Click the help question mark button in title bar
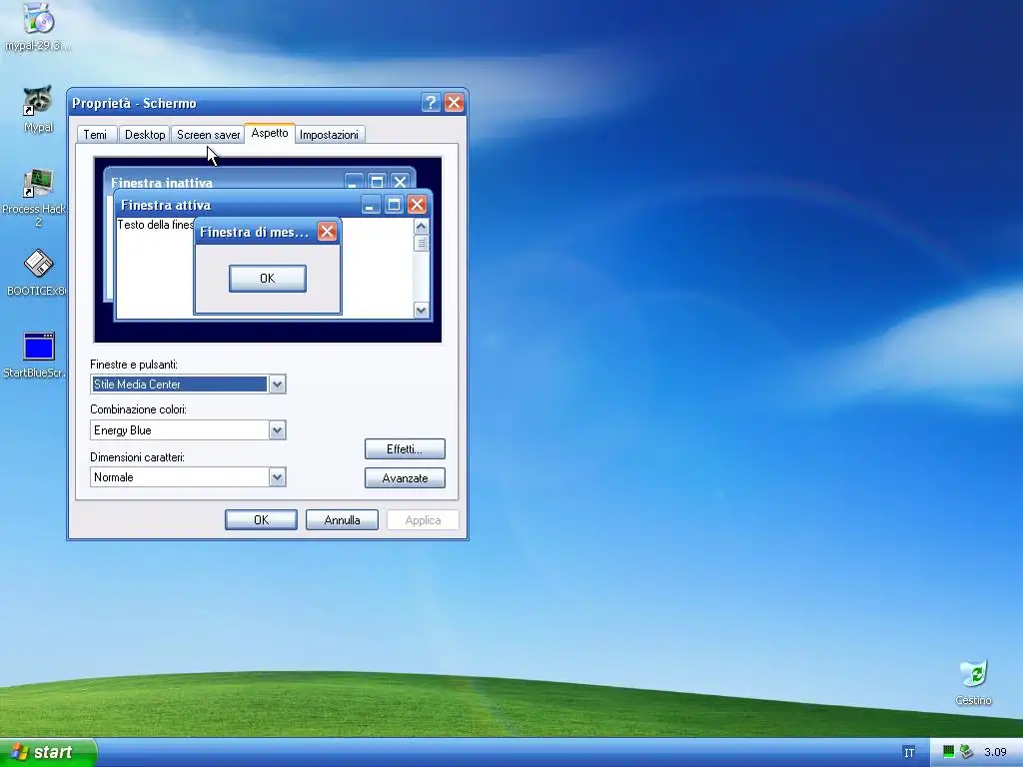The image size is (1023, 767). click(x=431, y=103)
